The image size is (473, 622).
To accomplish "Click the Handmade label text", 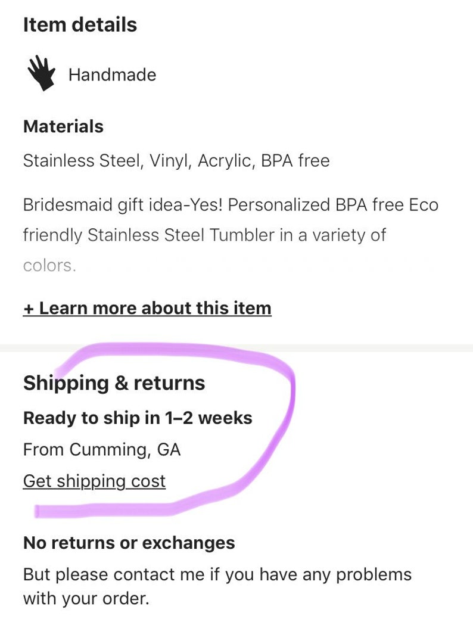I will (112, 74).
